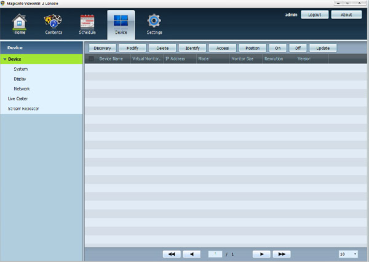The image size is (369, 262).
Task: Select Live Caster in the sidebar
Action: point(17,98)
